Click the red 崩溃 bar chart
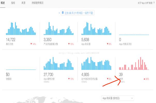Viewport: 156px width, 103px height. pos(134,63)
